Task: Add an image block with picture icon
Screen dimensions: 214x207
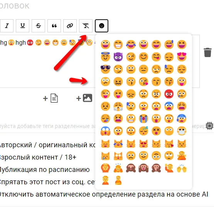Action: click(84, 98)
